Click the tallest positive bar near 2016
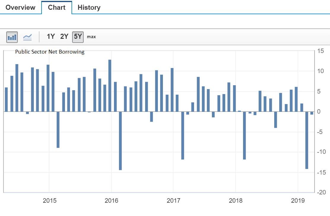This screenshot has width=330, height=216. click(110, 86)
